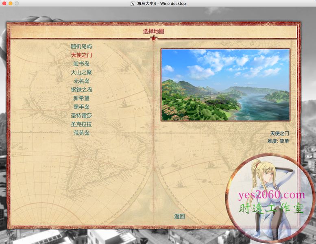Click the X11 icon in the title bar

coord(132,3)
